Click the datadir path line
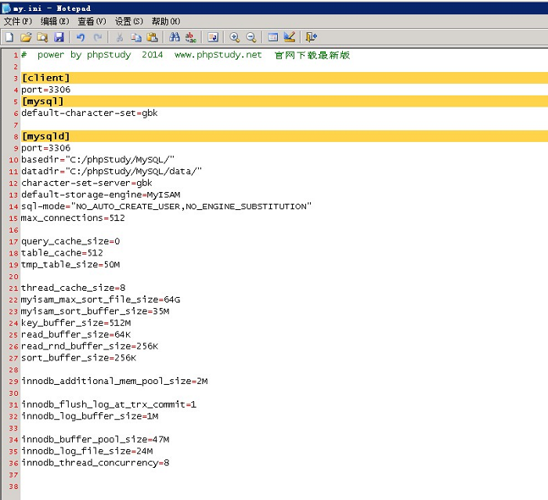This screenshot has height=500, width=548. [111, 172]
